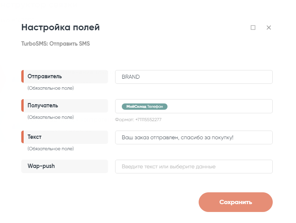Click Обязательное поле note under Отправитель
Screen dimensions: 296x223
pos(50,88)
